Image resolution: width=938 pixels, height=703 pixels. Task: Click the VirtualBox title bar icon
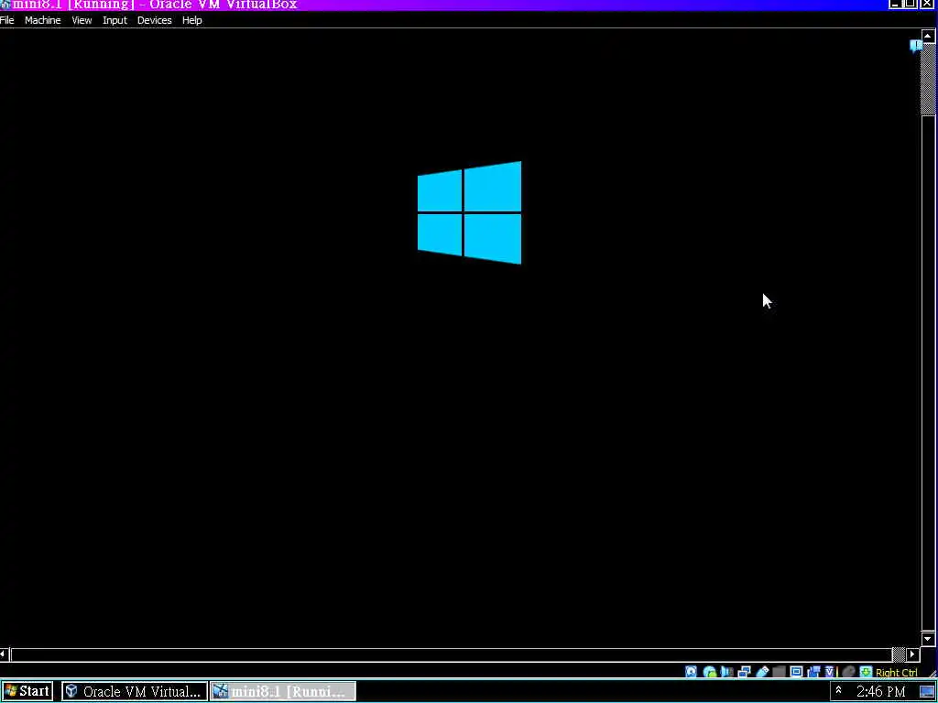5,5
